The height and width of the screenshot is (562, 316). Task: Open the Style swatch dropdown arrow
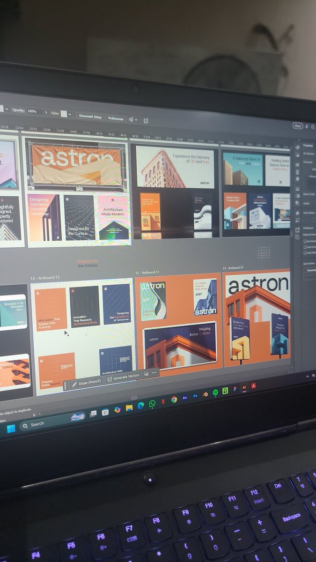pyautogui.click(x=70, y=114)
